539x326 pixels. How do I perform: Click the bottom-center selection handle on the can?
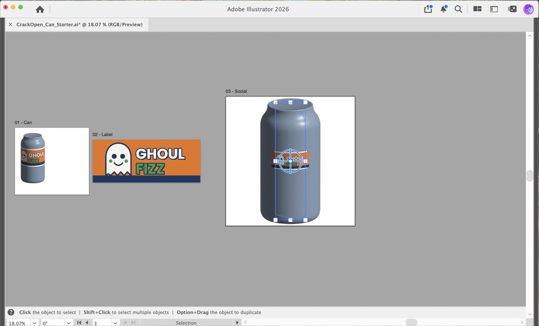[x=291, y=220]
